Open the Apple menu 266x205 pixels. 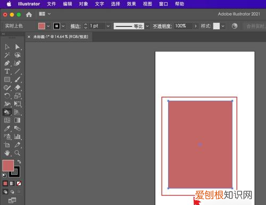coord(9,4)
